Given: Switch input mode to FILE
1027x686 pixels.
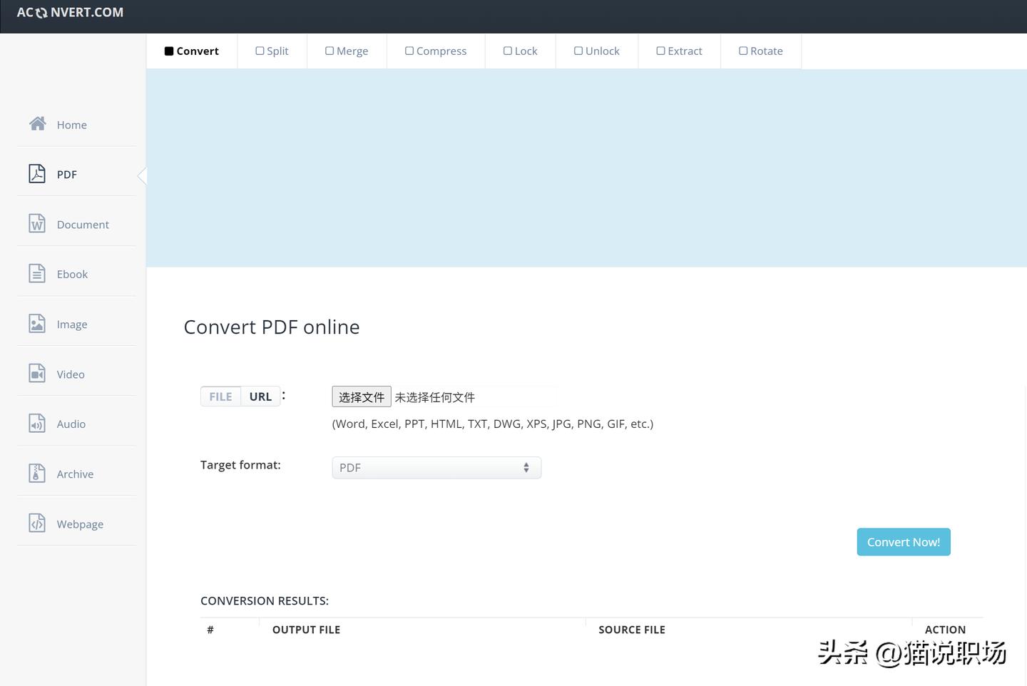Looking at the screenshot, I should click(220, 396).
